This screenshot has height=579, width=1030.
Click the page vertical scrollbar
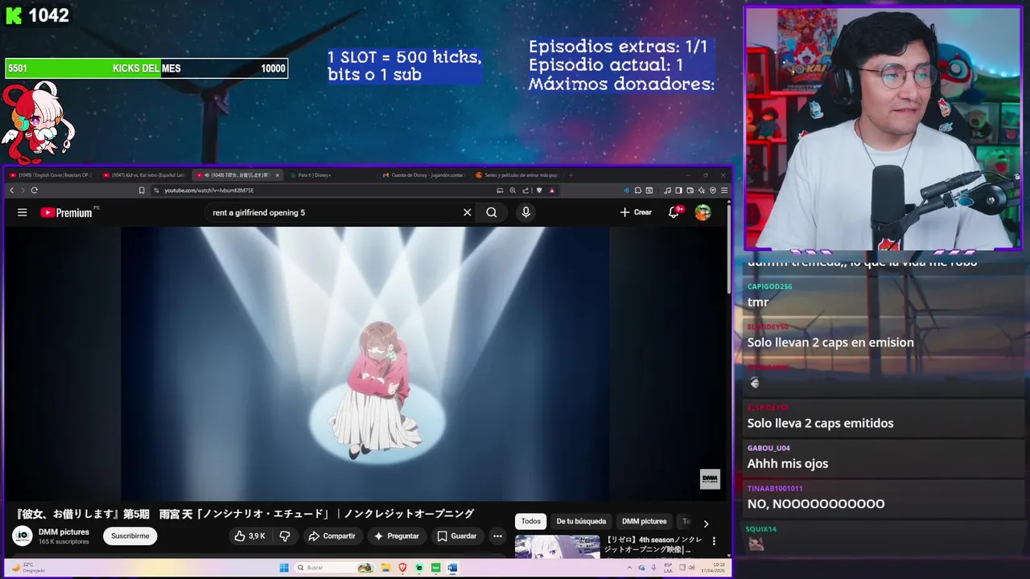pyautogui.click(x=730, y=249)
